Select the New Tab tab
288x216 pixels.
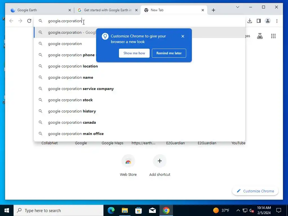click(x=174, y=10)
